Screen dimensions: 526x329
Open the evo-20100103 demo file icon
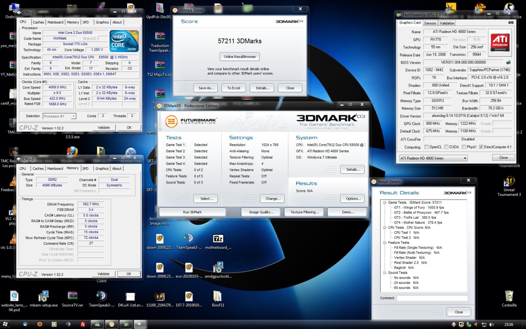[189, 270]
